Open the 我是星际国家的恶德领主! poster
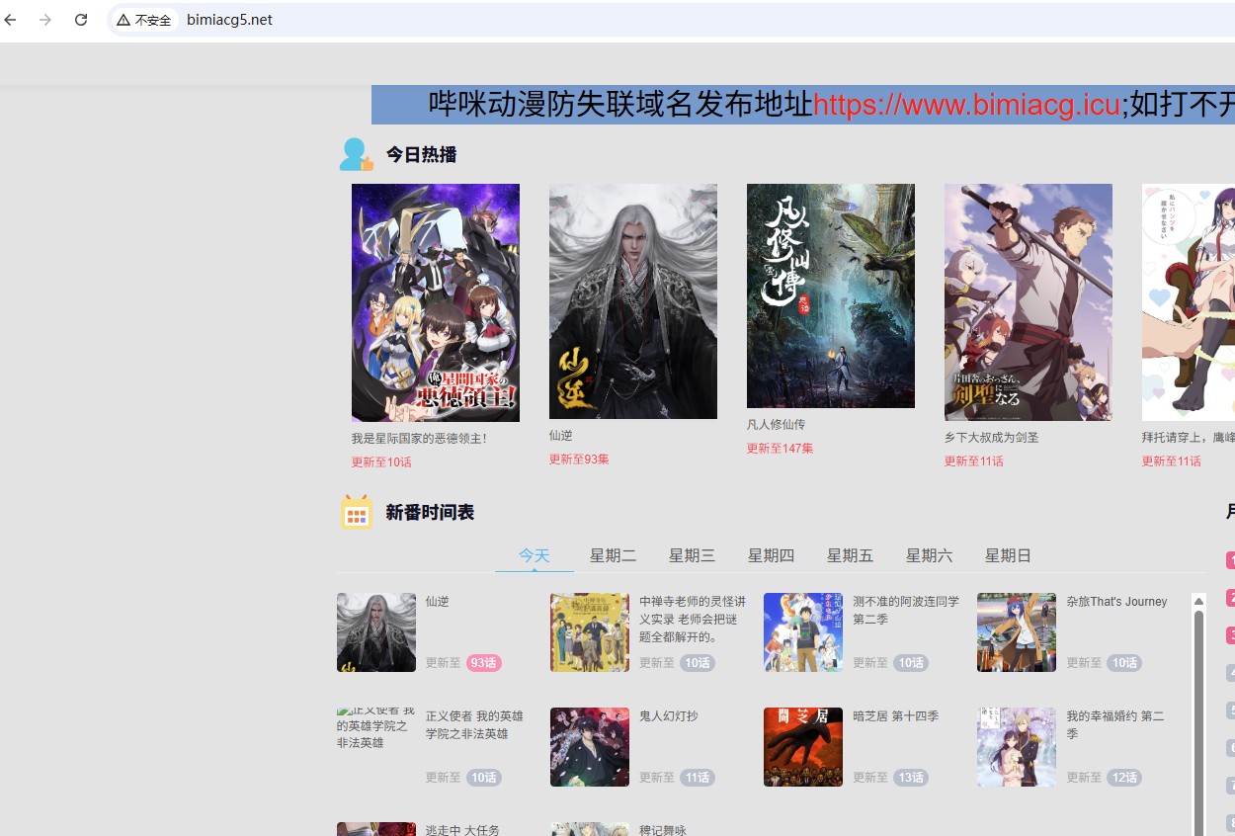The image size is (1235, 836). pyautogui.click(x=436, y=302)
